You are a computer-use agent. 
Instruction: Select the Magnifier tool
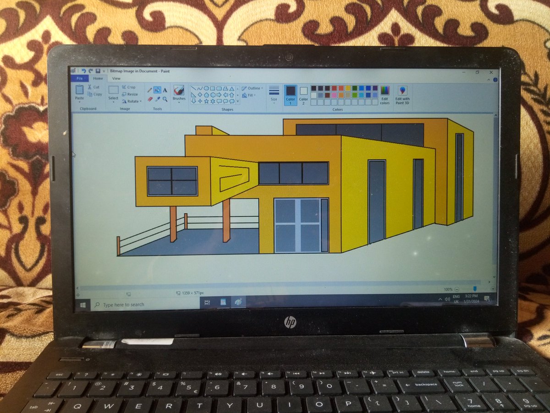(x=165, y=99)
